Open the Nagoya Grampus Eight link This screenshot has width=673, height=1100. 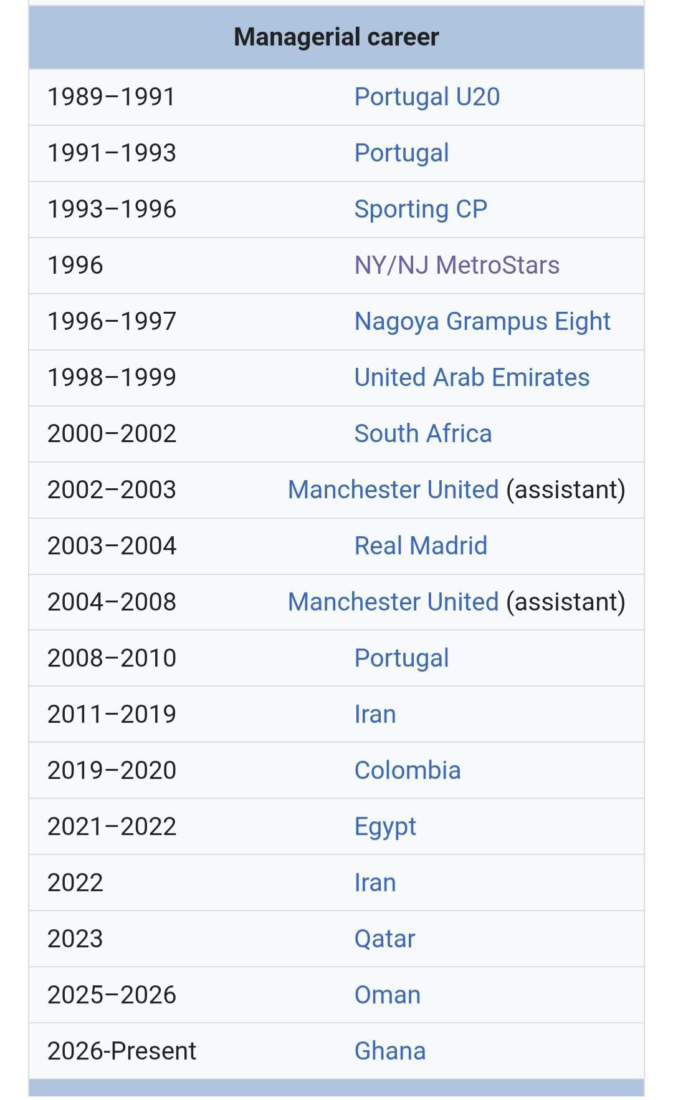pyautogui.click(x=482, y=322)
